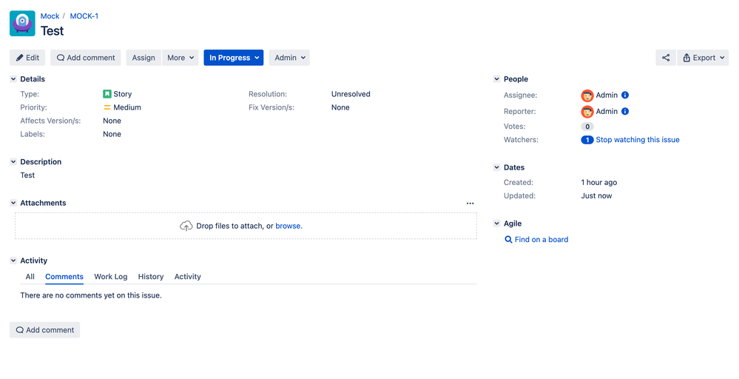This screenshot has height=379, width=739.
Task: Click the cloud upload icon
Action: click(186, 226)
